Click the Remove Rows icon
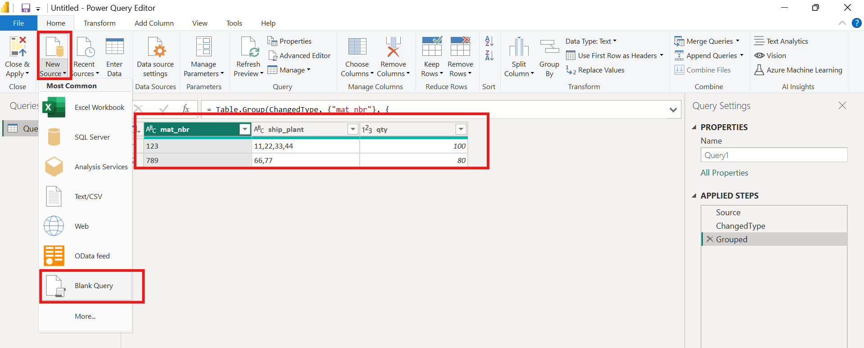This screenshot has height=348, width=864. click(x=460, y=46)
